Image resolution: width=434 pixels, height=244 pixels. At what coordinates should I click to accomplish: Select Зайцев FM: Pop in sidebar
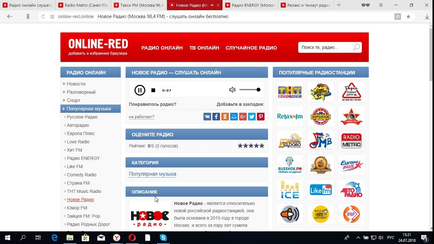click(x=83, y=216)
